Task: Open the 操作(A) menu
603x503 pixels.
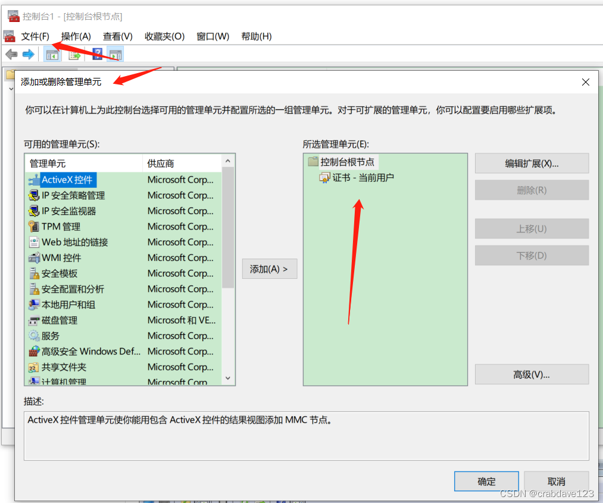Action: 76,36
